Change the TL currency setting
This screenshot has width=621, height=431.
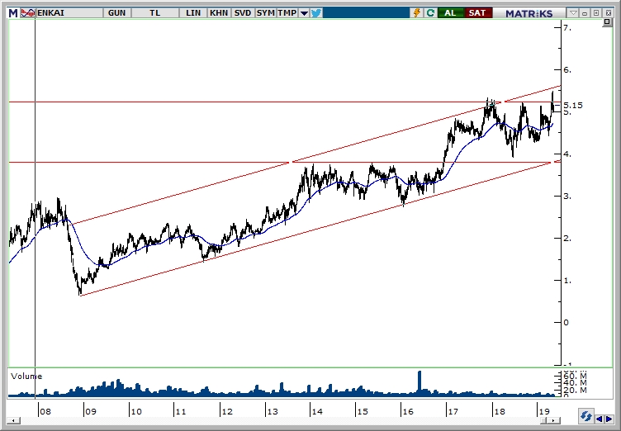coord(155,13)
